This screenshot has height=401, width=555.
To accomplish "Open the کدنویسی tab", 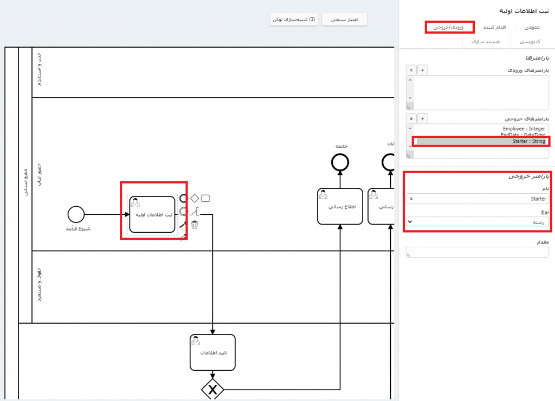I will point(529,41).
